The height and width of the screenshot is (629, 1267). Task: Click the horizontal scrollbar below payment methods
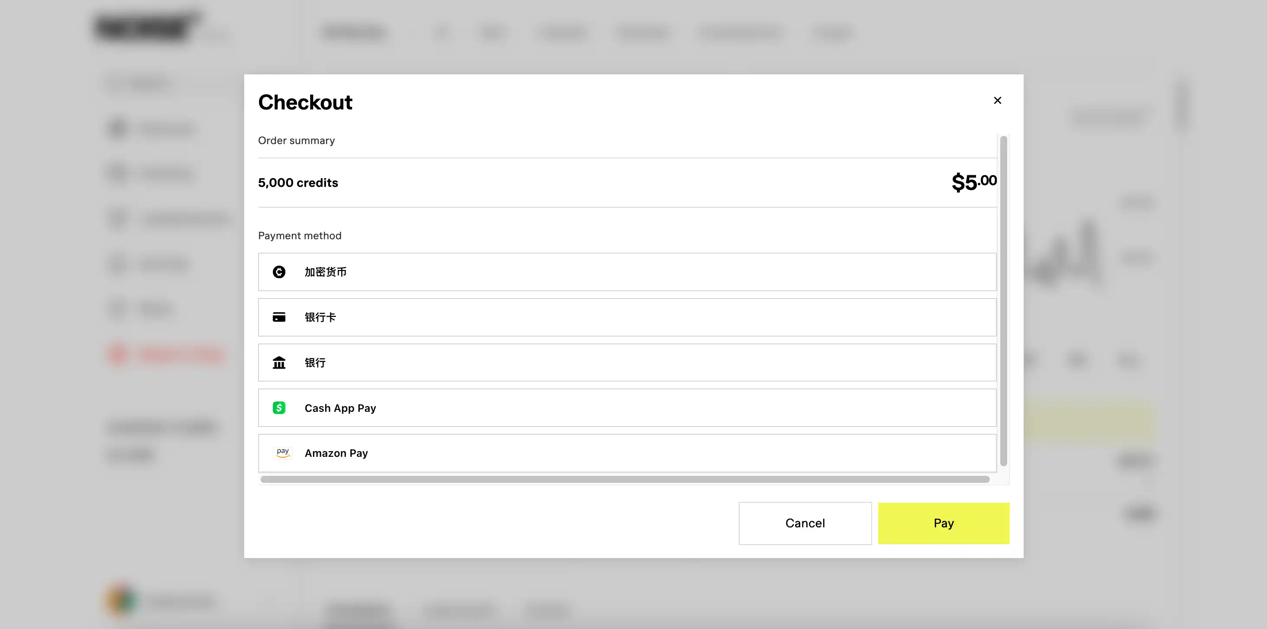tap(625, 479)
